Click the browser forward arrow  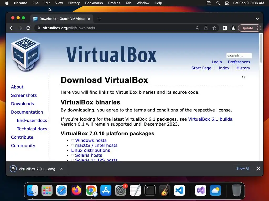20,28
